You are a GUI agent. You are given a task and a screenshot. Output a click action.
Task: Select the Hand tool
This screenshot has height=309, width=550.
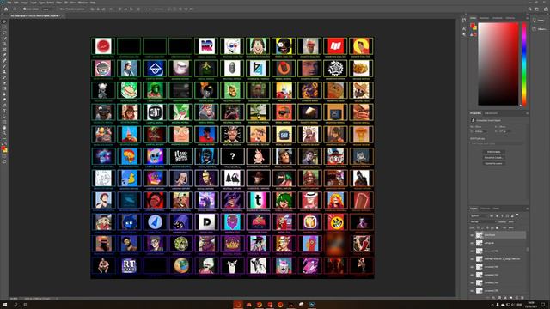coord(4,128)
